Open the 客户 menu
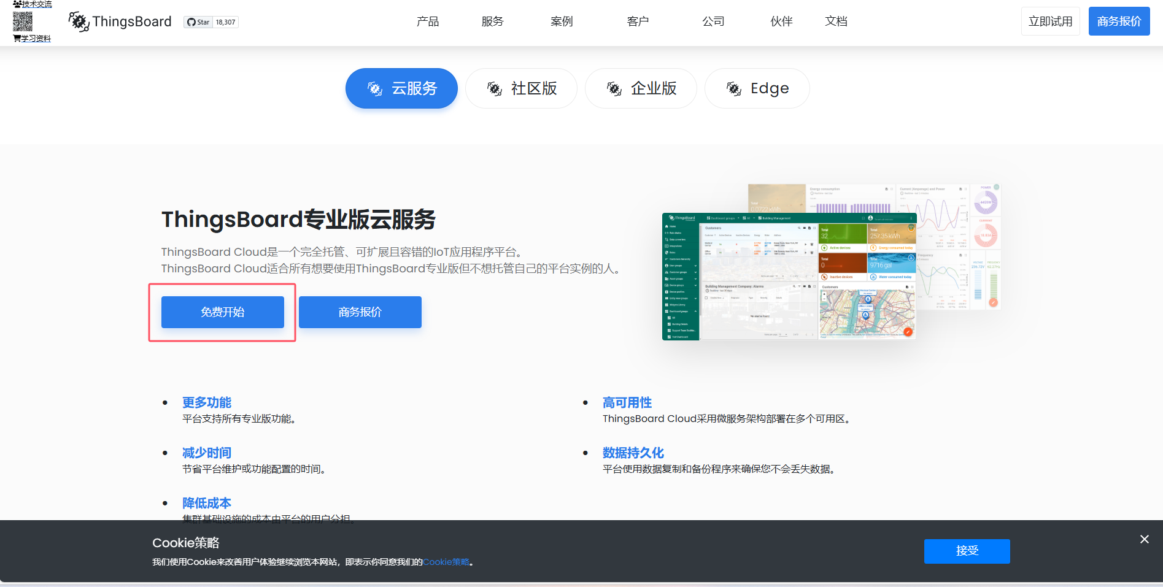This screenshot has height=587, width=1163. pyautogui.click(x=638, y=21)
